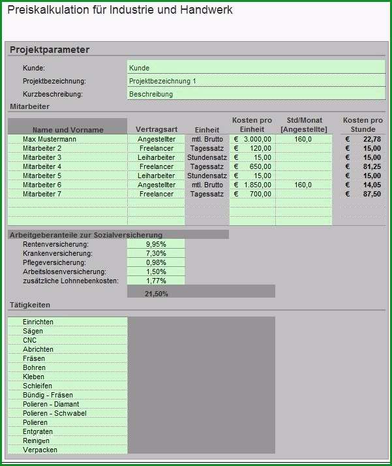Select the Mitarbeiter 4 name cell
The width and height of the screenshot is (392, 466).
point(67,166)
